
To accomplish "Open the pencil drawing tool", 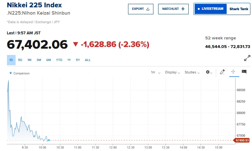I will click(222, 72).
